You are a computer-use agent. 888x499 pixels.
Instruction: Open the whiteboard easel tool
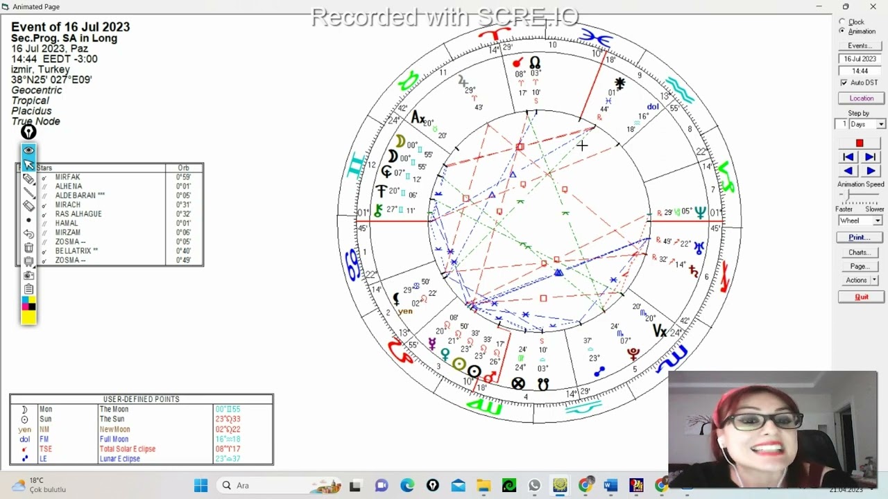point(28,261)
